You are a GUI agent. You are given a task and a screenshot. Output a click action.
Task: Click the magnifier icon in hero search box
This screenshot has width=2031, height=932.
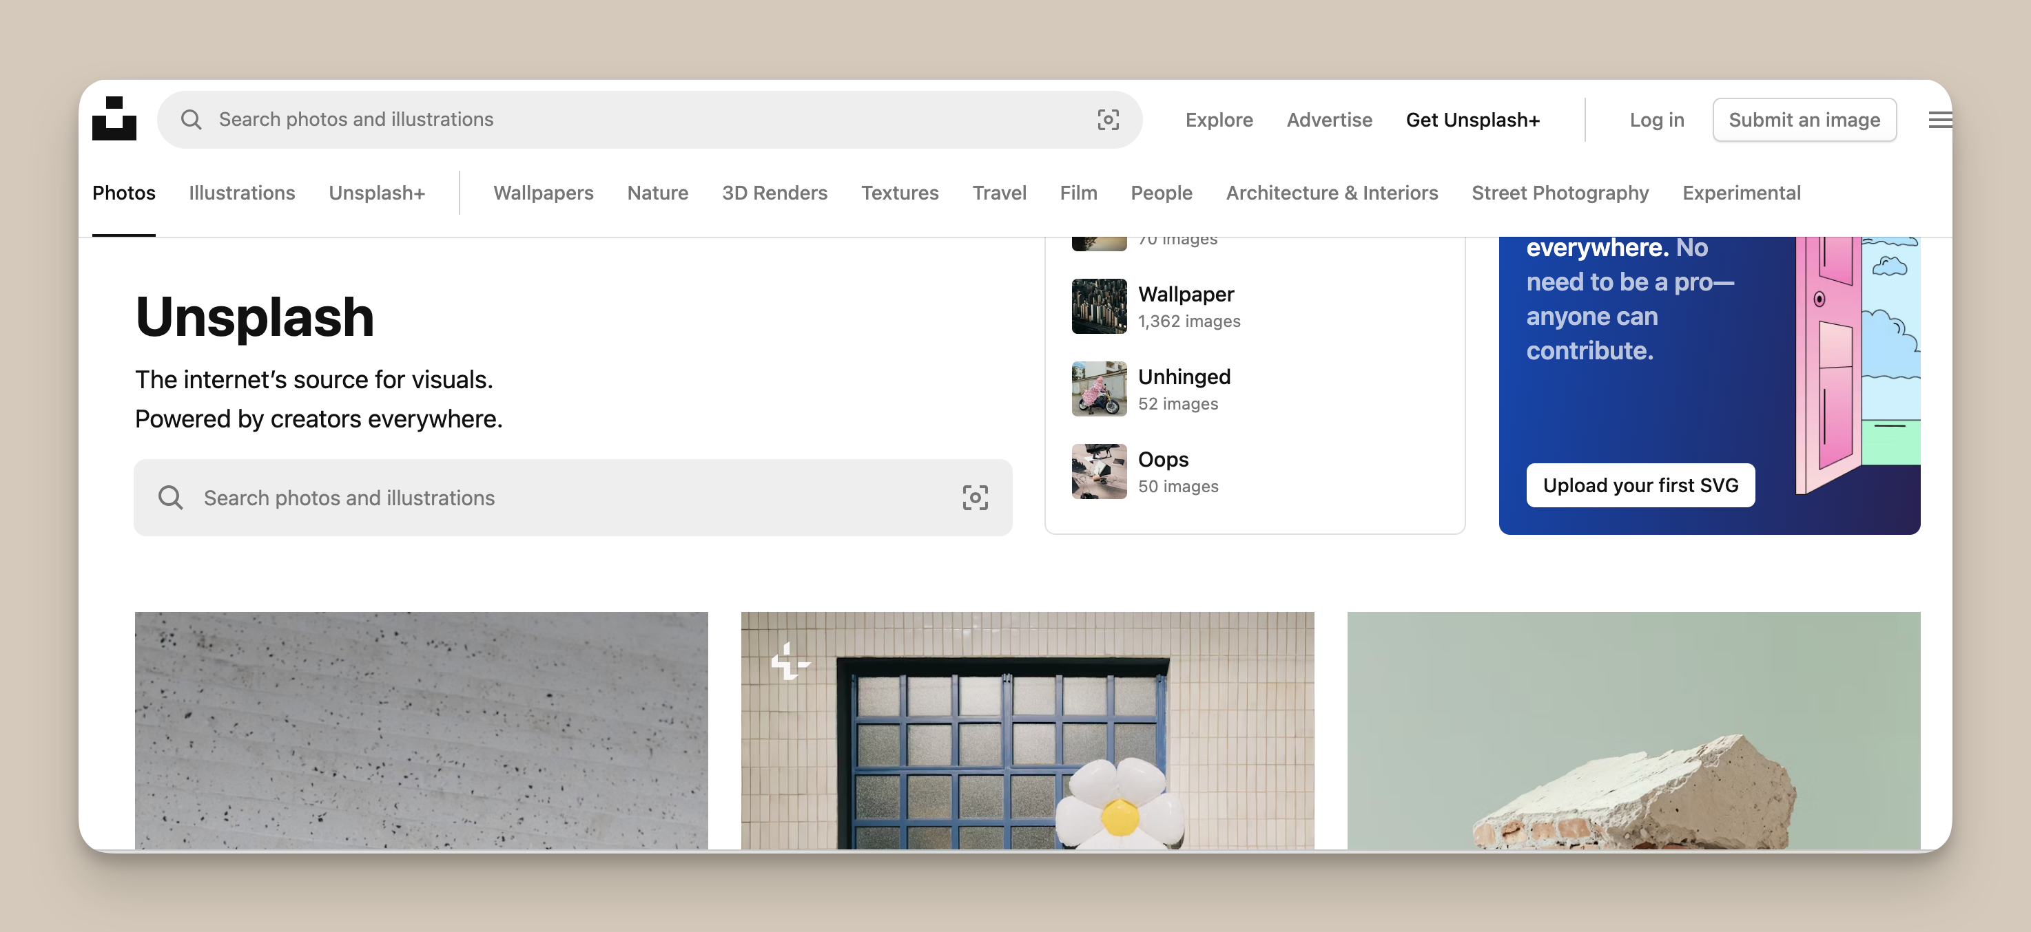point(170,498)
